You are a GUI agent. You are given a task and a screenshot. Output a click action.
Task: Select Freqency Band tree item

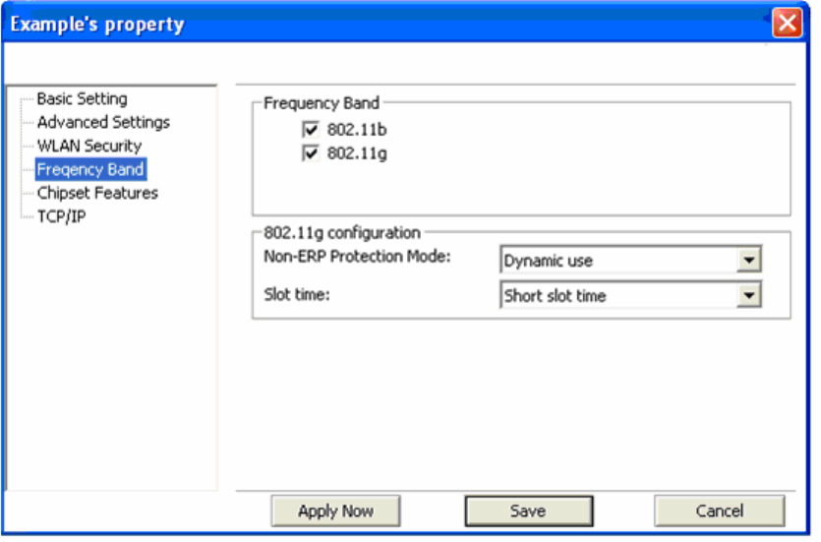91,171
